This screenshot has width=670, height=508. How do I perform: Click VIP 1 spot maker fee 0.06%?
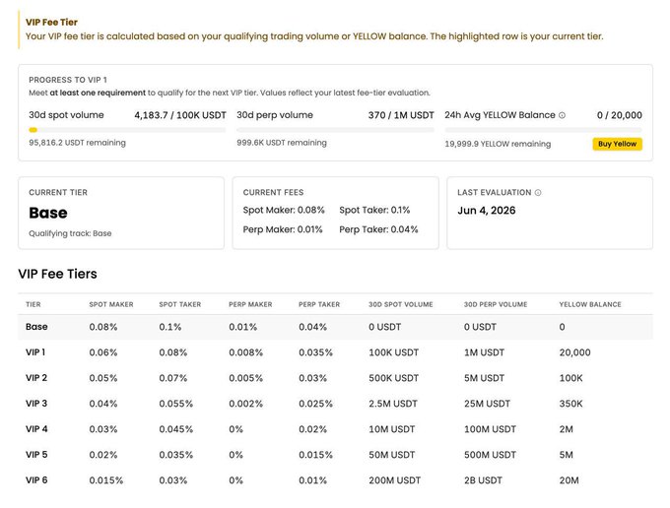[103, 352]
